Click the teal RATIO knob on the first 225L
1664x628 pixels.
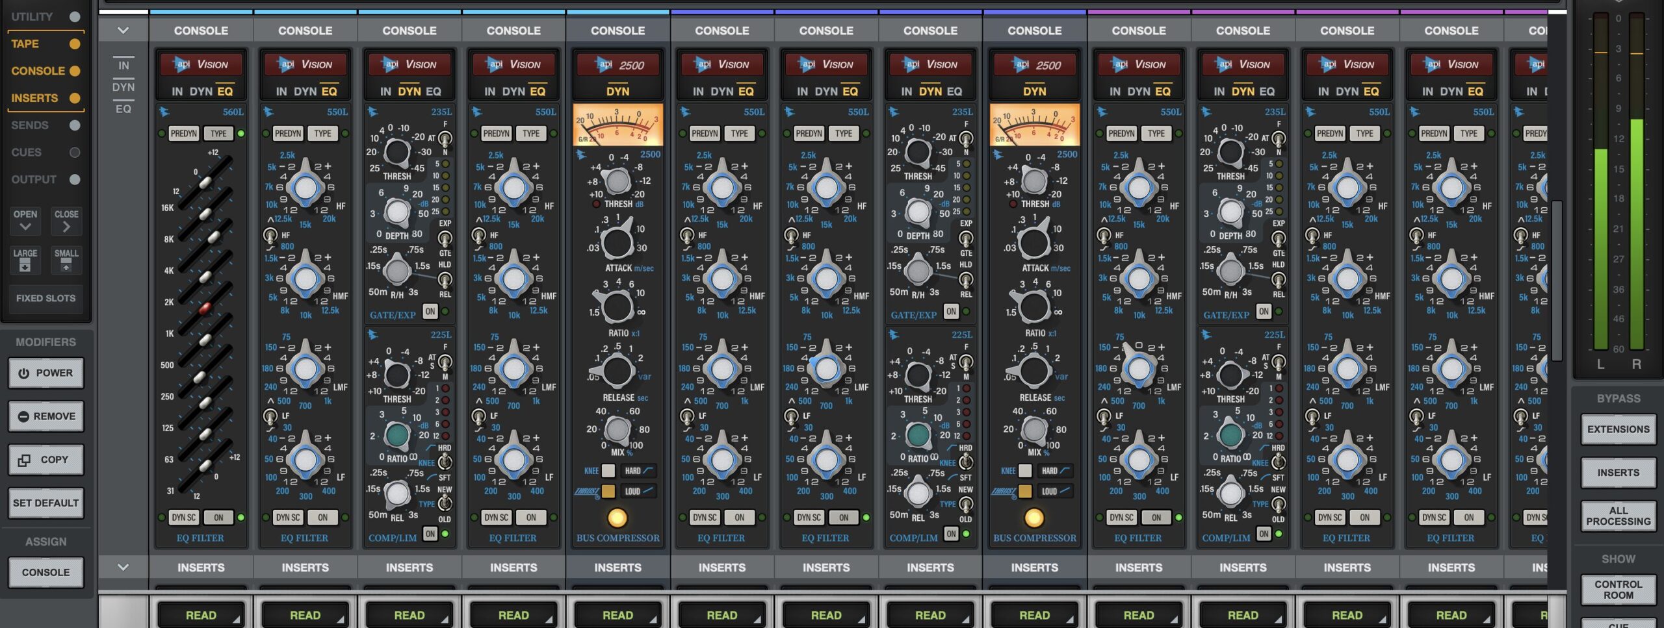click(397, 434)
